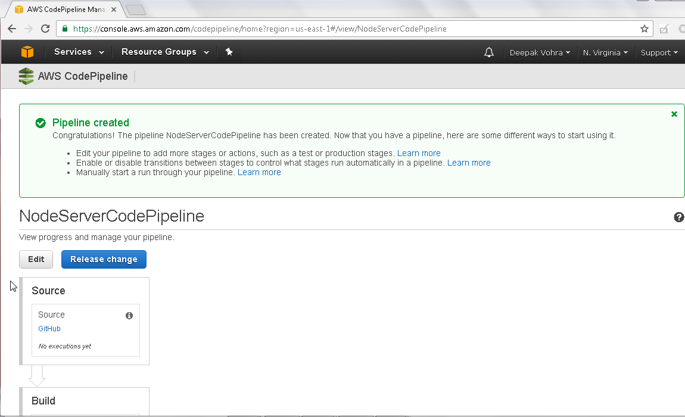
Task: Click the AWS CodePipeline service logo icon
Action: point(26,76)
